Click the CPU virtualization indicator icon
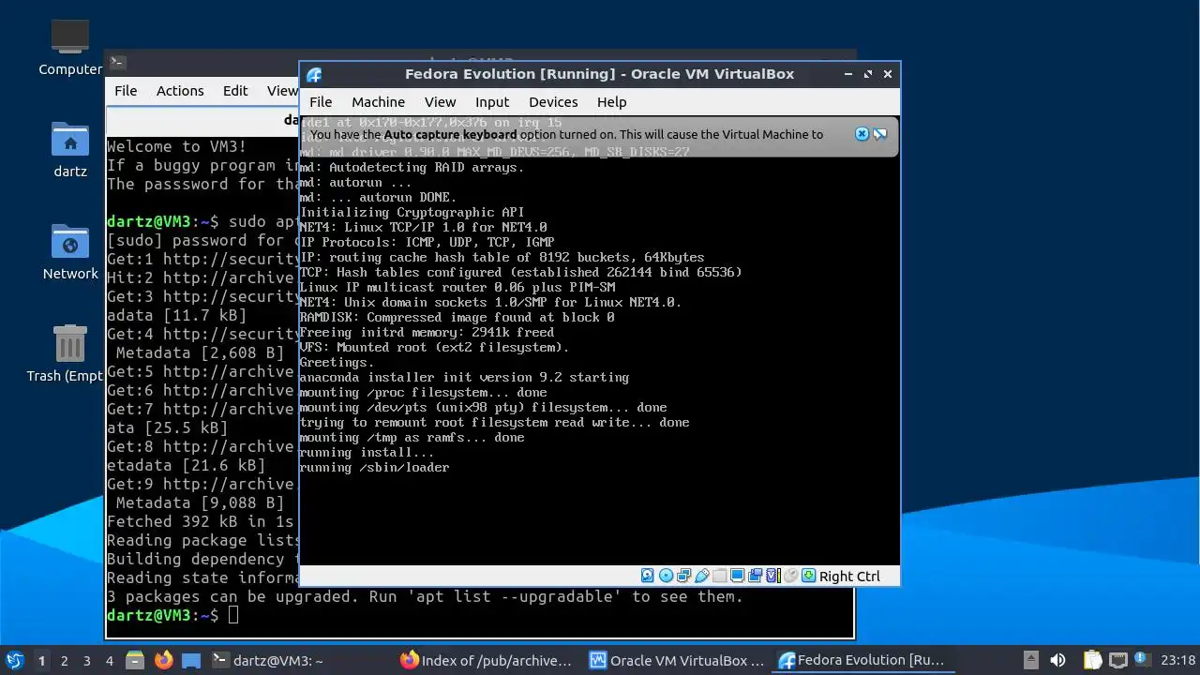The width and height of the screenshot is (1200, 675). coord(773,576)
